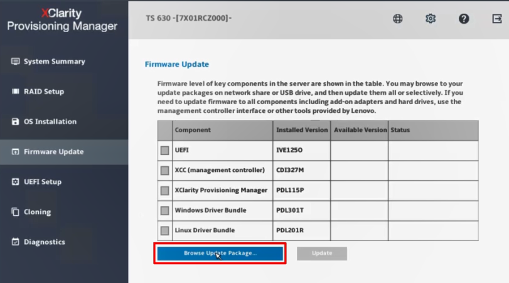Click the help question mark icon
The width and height of the screenshot is (509, 283).
[464, 19]
